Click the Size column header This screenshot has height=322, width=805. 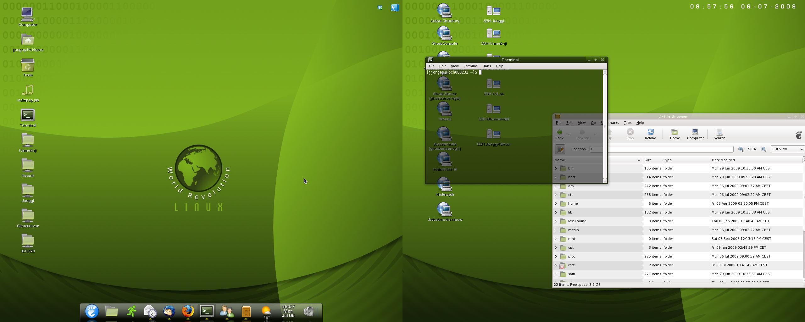[648, 160]
